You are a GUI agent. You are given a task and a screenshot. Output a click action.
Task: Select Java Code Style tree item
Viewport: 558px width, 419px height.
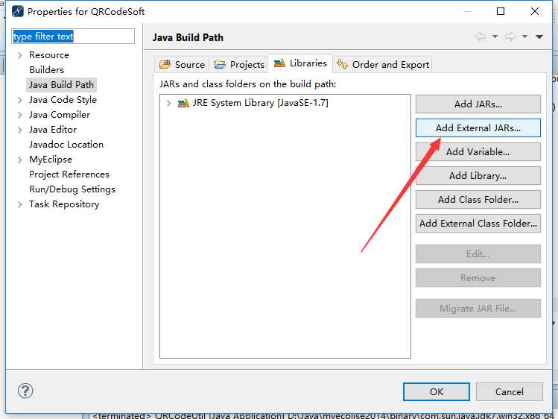tap(63, 100)
